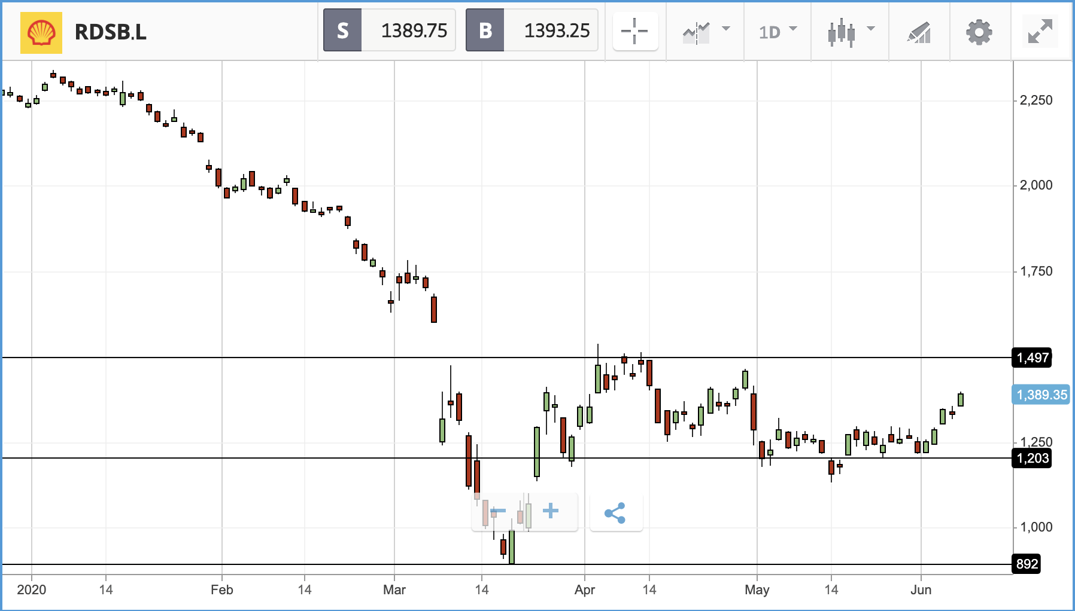Click the Apr date axis label
The image size is (1075, 611).
point(584,590)
